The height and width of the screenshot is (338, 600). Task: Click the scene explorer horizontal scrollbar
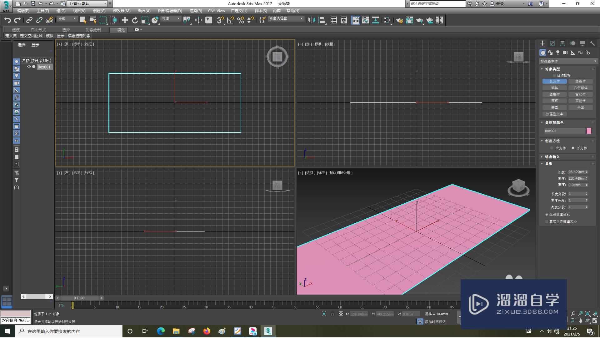[37, 296]
